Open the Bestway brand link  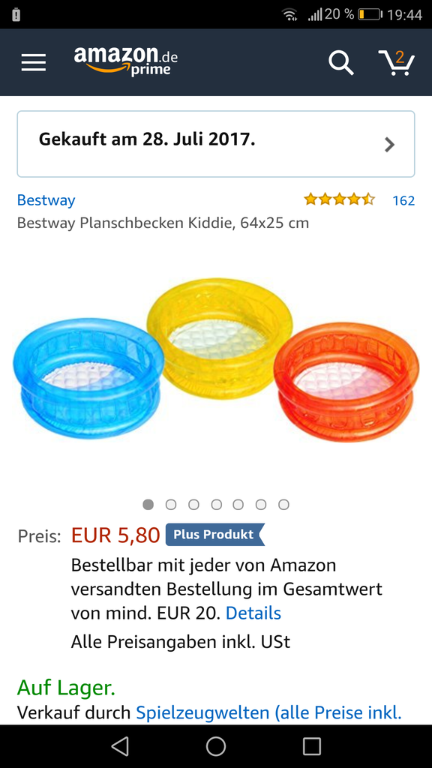[x=46, y=200]
